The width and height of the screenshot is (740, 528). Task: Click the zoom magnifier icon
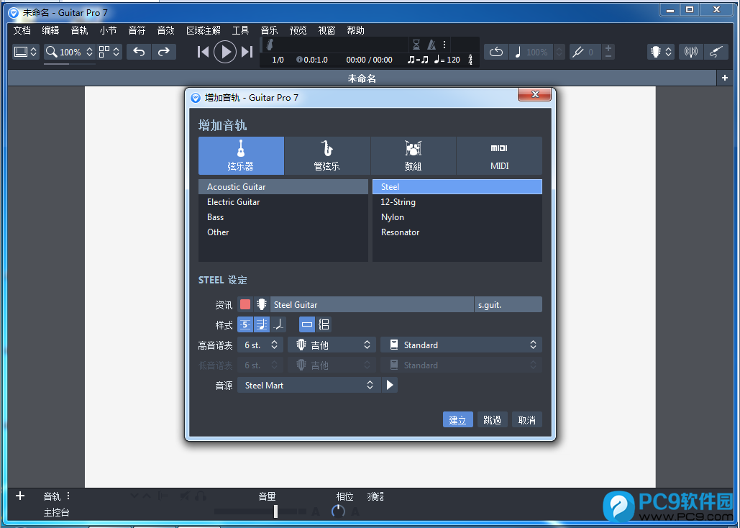coord(52,52)
